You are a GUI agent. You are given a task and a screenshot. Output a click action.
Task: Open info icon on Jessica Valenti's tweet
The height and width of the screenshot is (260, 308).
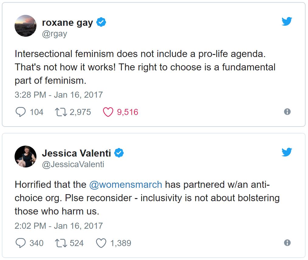[x=287, y=243]
